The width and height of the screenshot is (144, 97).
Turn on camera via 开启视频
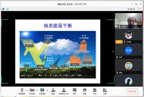coord(32,91)
